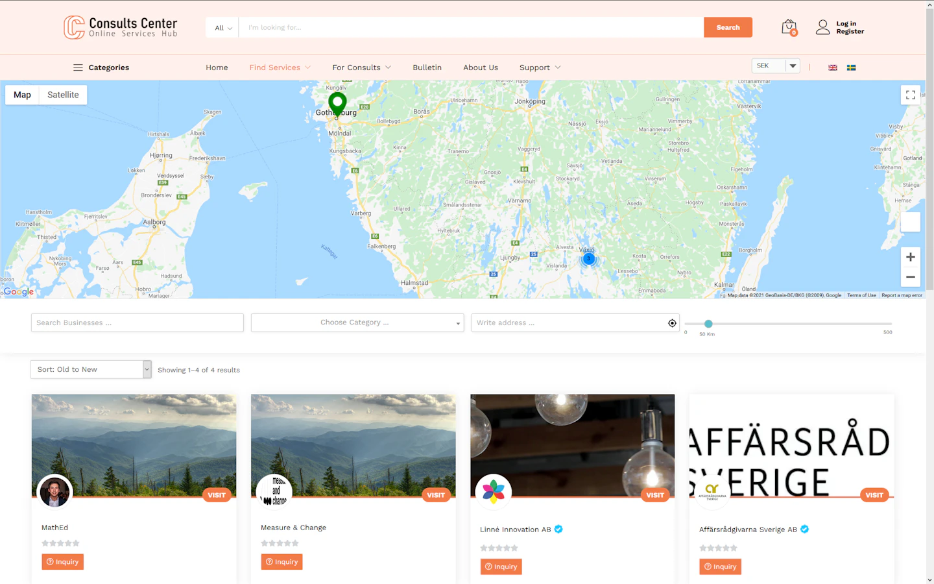Image resolution: width=934 pixels, height=584 pixels.
Task: Click the user account icon
Action: (822, 27)
